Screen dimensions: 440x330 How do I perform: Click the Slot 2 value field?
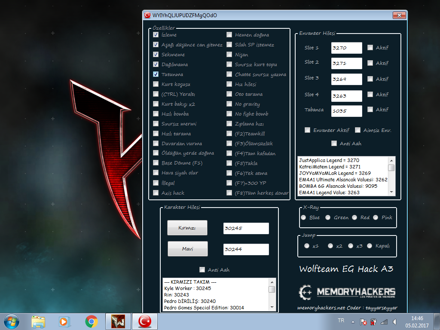pyautogui.click(x=347, y=64)
